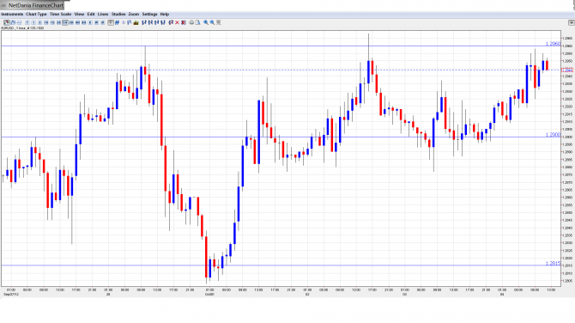This screenshot has width=575, height=323.
Task: Click the first instrument chart icon in toolbar
Action: pyautogui.click(x=7, y=22)
